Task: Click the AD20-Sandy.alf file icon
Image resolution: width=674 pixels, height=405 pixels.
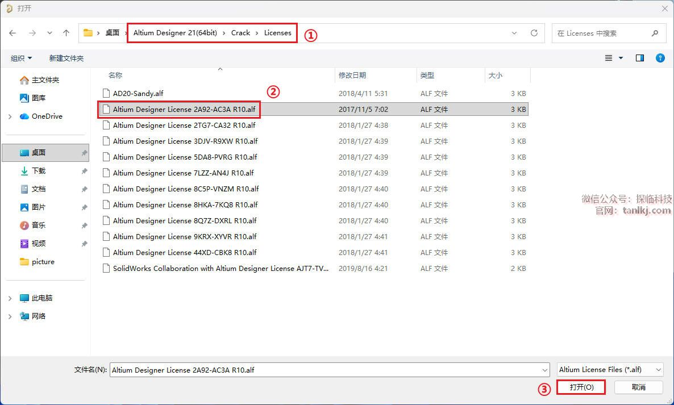Action: pos(106,93)
